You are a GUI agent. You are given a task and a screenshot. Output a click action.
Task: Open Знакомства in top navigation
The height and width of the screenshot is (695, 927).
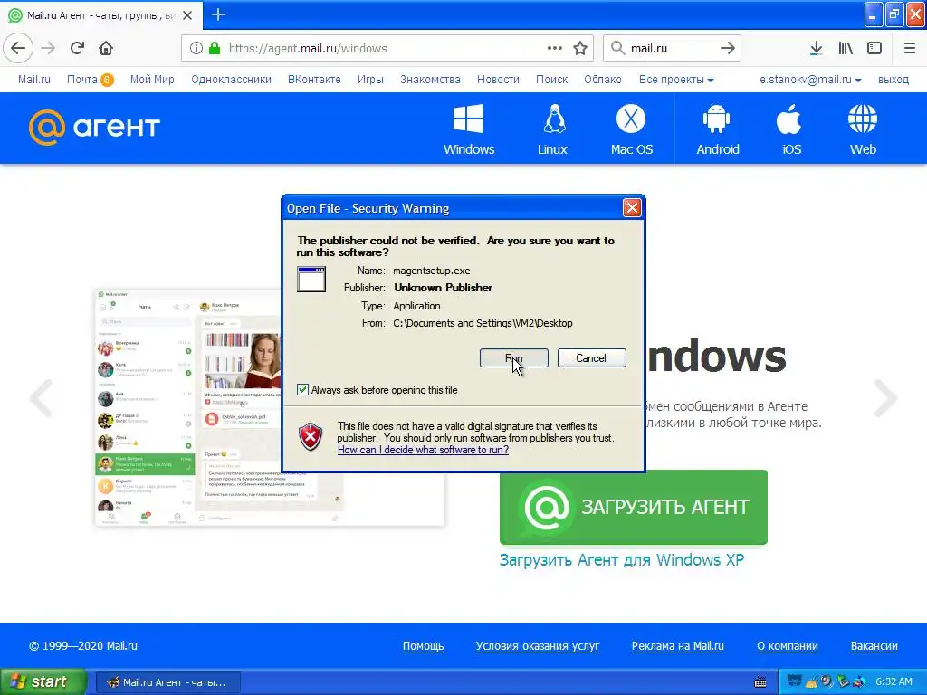(x=430, y=80)
